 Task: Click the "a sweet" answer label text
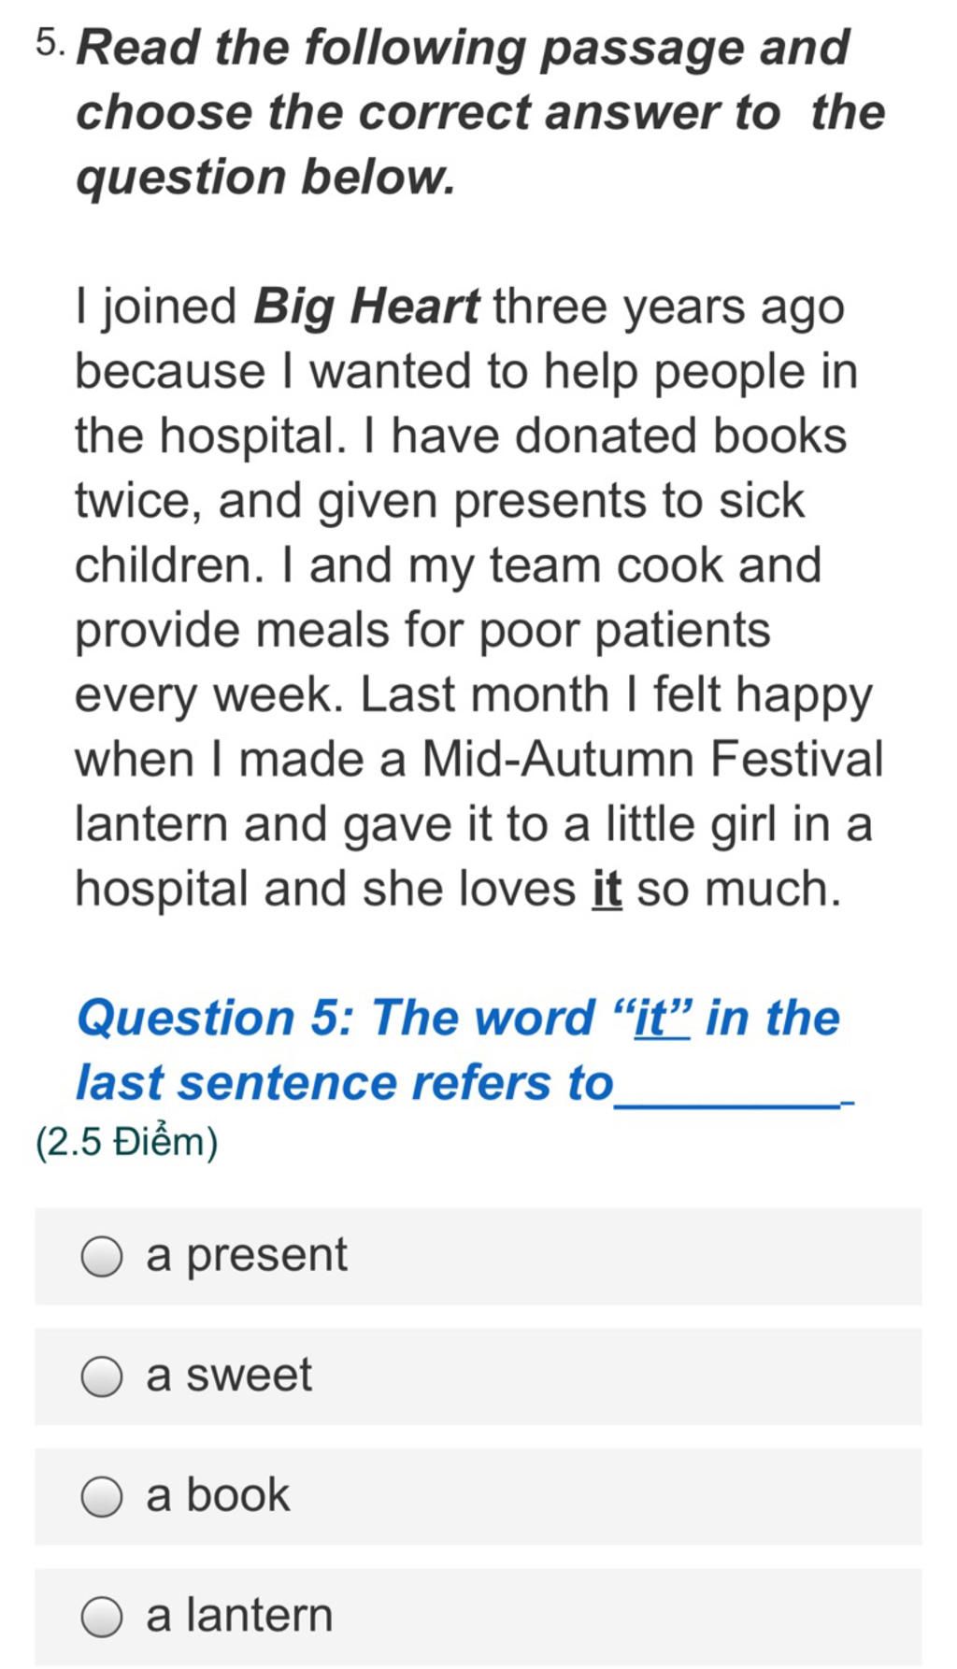point(229,1376)
